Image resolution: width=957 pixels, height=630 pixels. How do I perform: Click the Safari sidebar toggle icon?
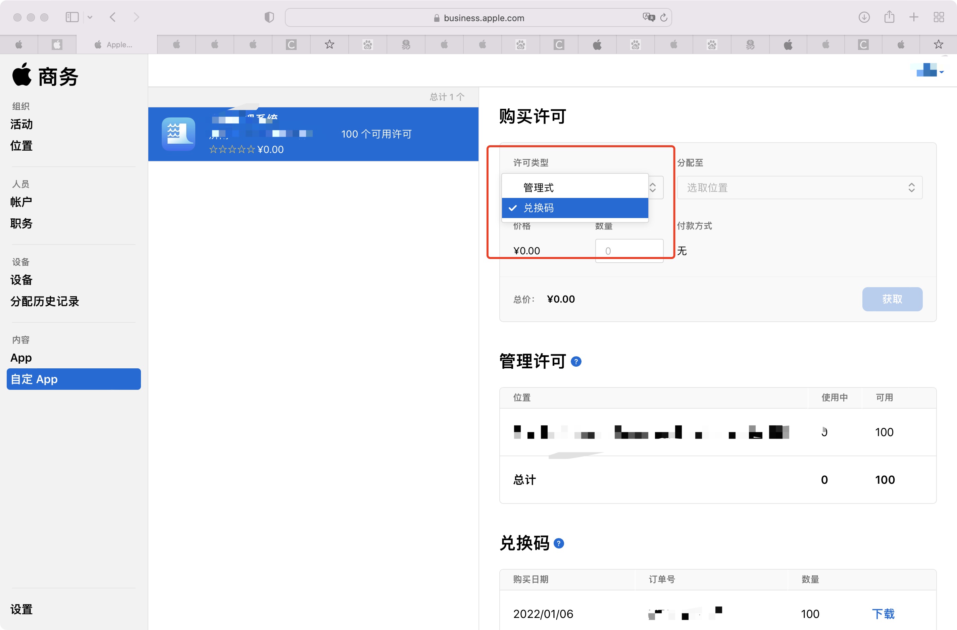pyautogui.click(x=72, y=17)
